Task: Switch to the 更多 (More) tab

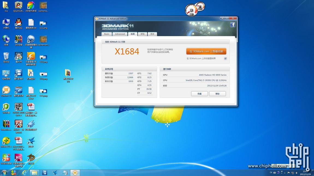Action: [x=152, y=34]
